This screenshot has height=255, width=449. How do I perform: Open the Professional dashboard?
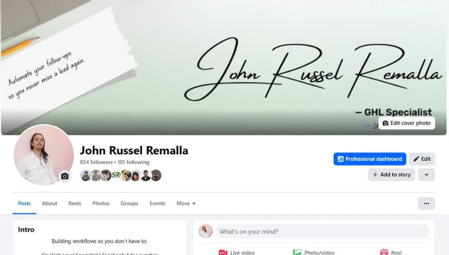[x=370, y=159]
